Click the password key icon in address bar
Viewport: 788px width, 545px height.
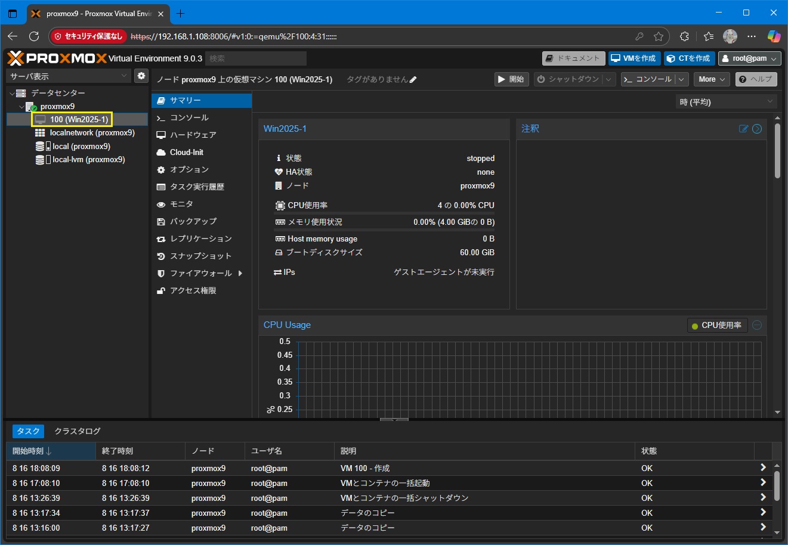[x=639, y=36]
